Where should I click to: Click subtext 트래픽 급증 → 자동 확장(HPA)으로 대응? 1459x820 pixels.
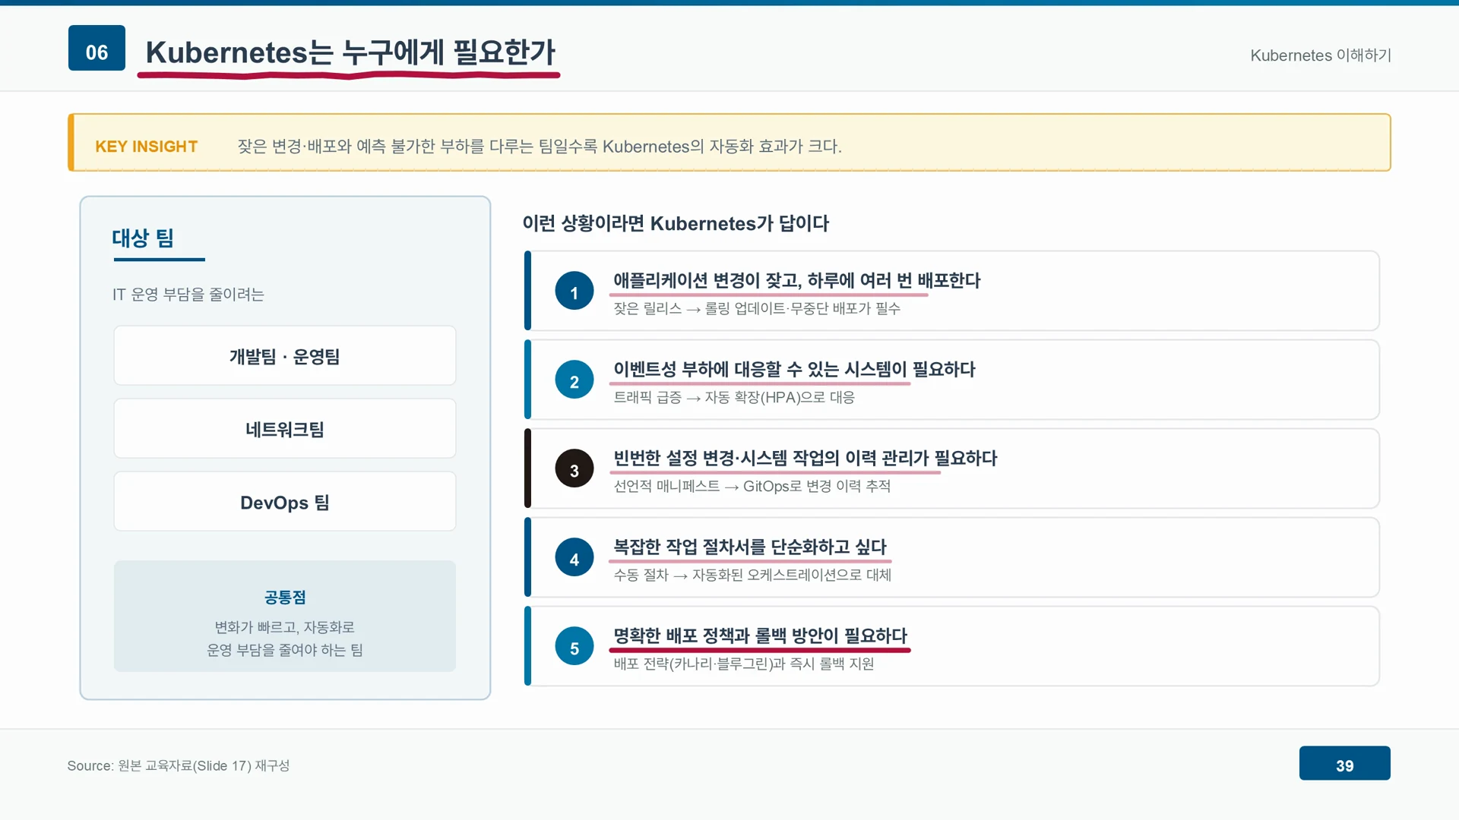tap(734, 397)
